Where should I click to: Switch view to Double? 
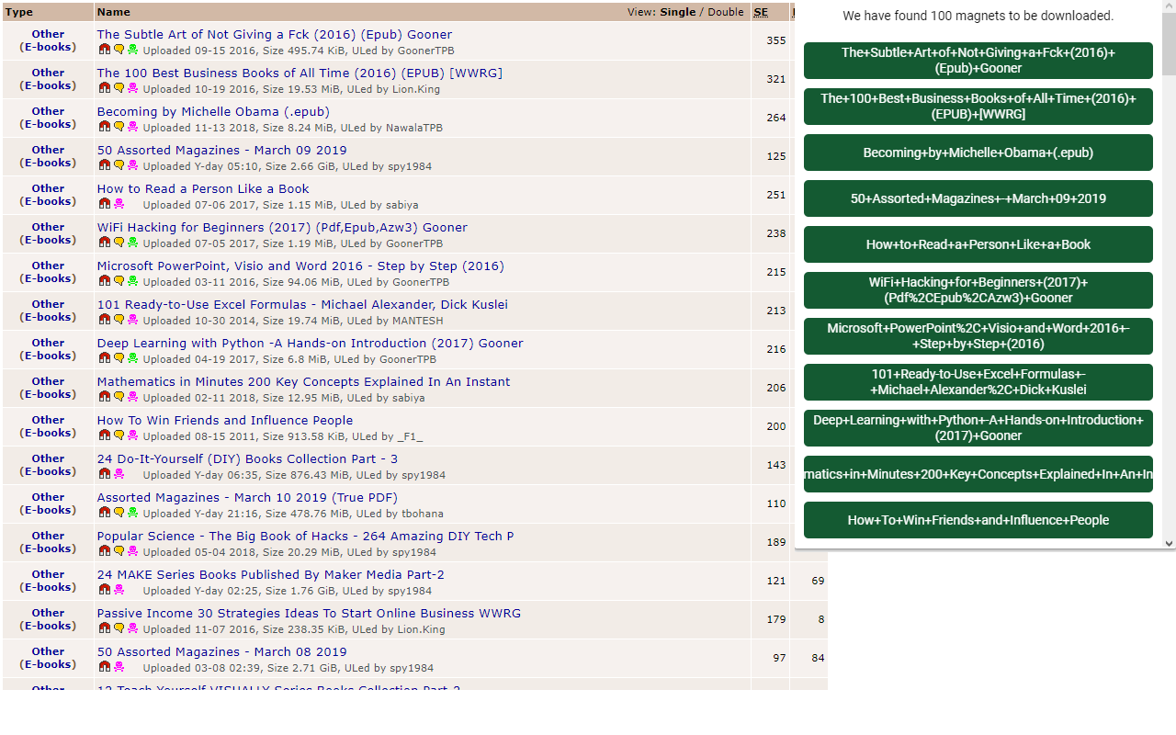coord(726,12)
